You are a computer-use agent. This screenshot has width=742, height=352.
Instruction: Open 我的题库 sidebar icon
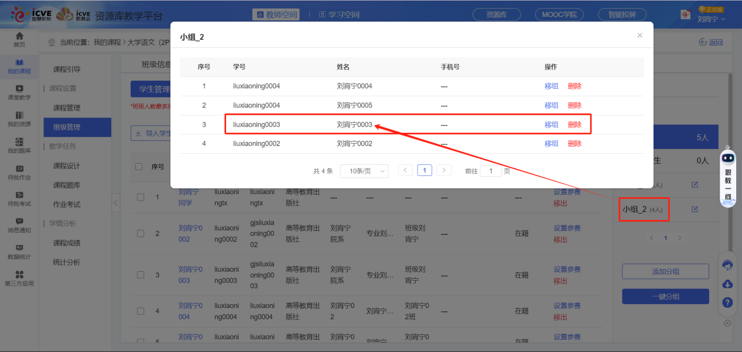(19, 145)
